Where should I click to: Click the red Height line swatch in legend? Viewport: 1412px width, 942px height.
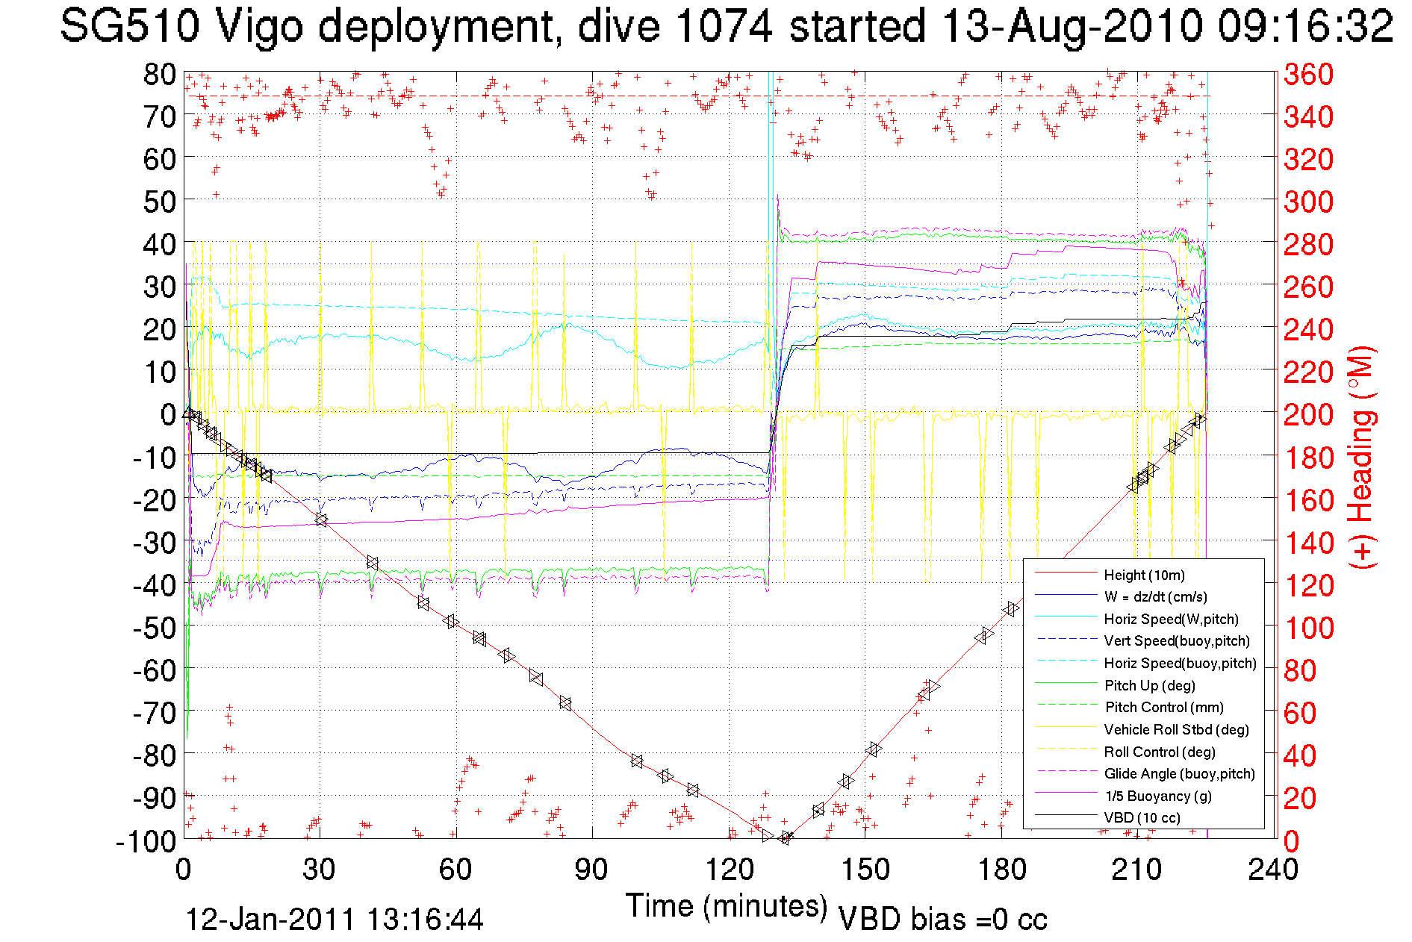pos(1065,573)
